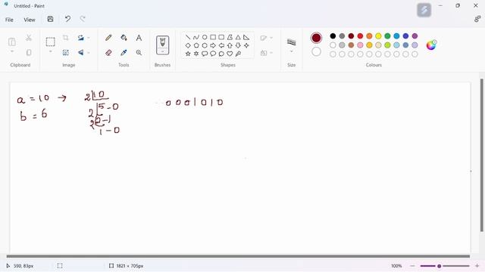Click the Copy icon in Clipboard
The image size is (485, 272).
(x=29, y=52)
